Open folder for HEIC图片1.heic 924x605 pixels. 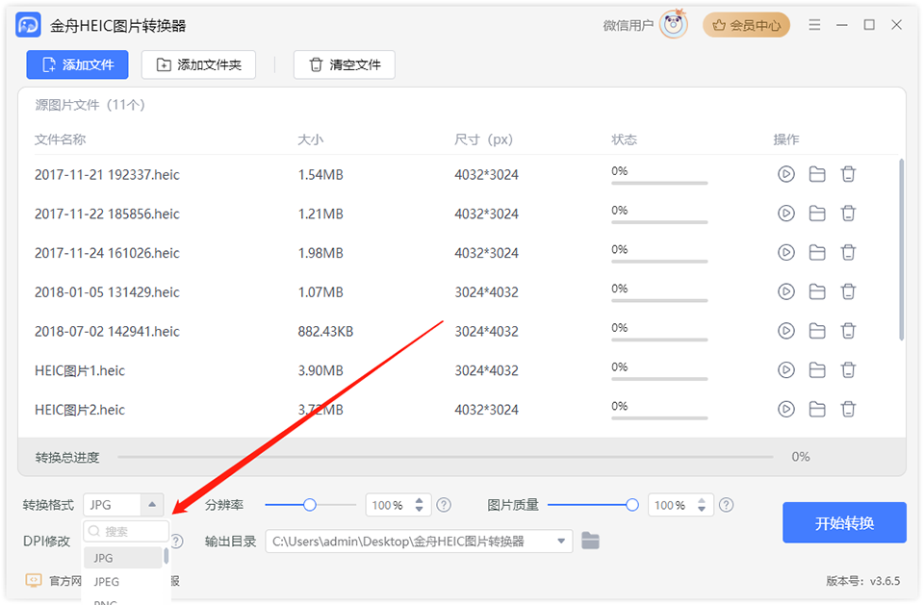pyautogui.click(x=817, y=370)
